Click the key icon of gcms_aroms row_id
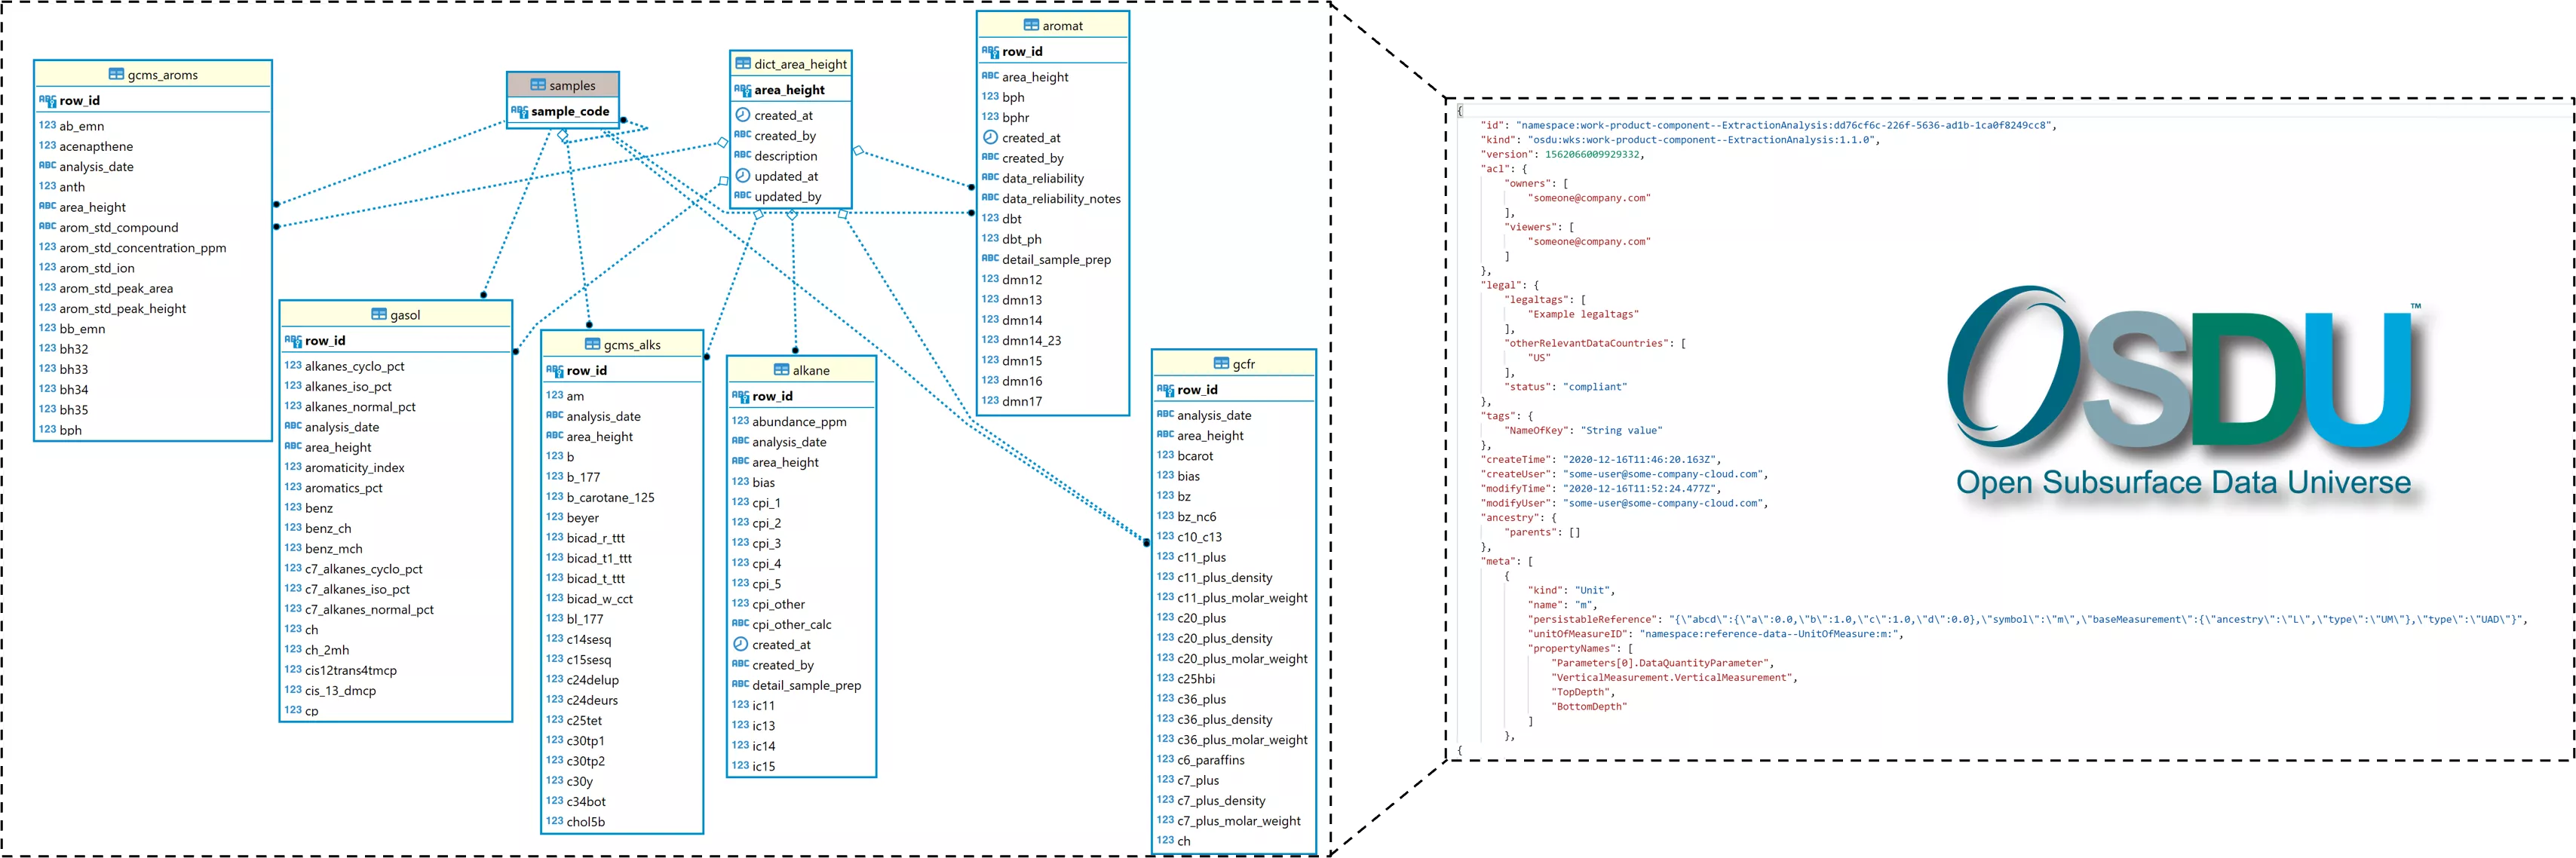This screenshot has height=858, width=2576. [48, 100]
